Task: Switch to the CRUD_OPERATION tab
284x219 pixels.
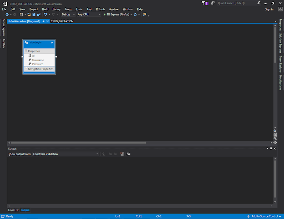Action: click(x=62, y=21)
